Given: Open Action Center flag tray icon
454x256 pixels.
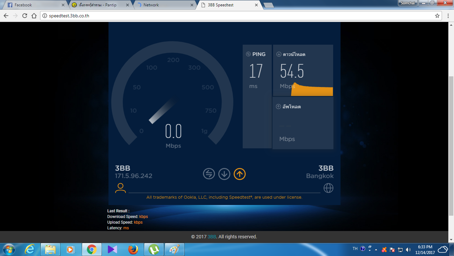Looking at the screenshot, I should pyautogui.click(x=393, y=249).
